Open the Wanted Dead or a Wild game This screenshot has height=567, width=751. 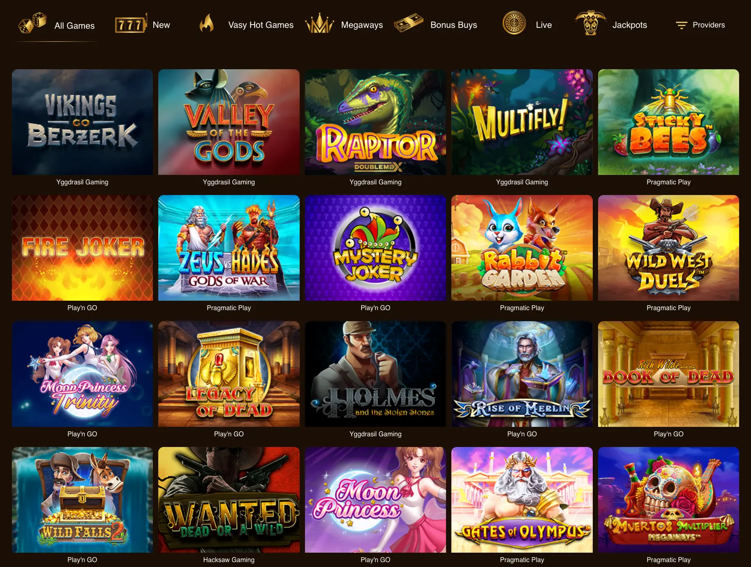(x=229, y=500)
